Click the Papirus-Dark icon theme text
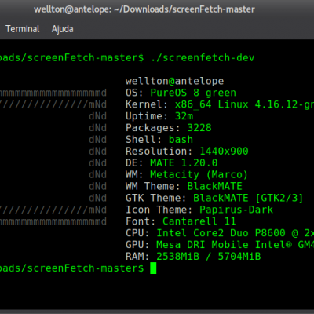 tap(236, 210)
